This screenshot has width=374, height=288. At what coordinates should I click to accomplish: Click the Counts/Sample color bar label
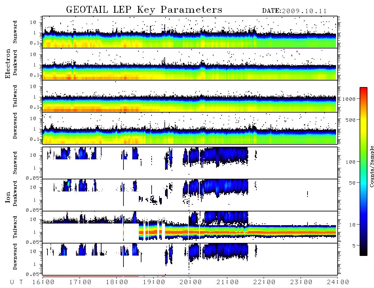click(x=371, y=166)
